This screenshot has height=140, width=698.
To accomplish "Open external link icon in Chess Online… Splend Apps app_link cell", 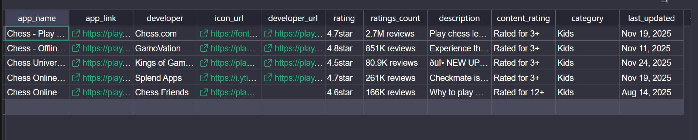I will [76, 78].
